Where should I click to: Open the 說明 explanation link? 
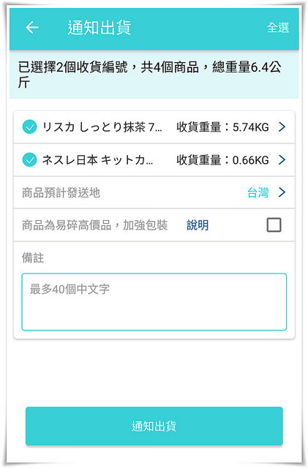coord(198,225)
